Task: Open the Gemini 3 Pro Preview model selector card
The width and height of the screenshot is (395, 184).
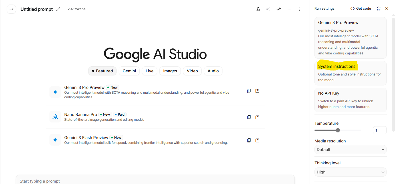Action: (350, 38)
